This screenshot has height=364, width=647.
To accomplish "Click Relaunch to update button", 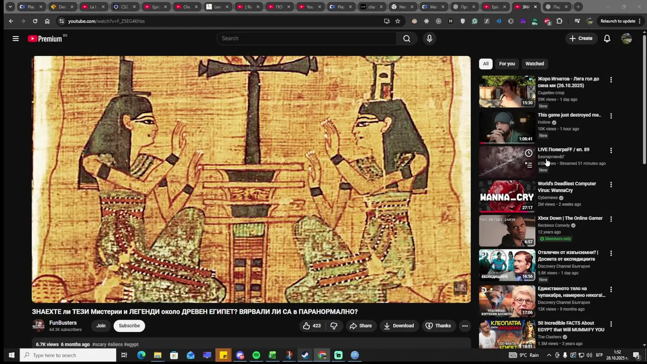I will pos(618,21).
